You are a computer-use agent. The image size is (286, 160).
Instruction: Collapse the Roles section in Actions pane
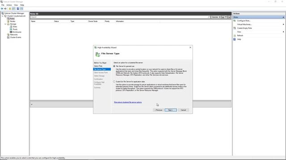pos(283,17)
